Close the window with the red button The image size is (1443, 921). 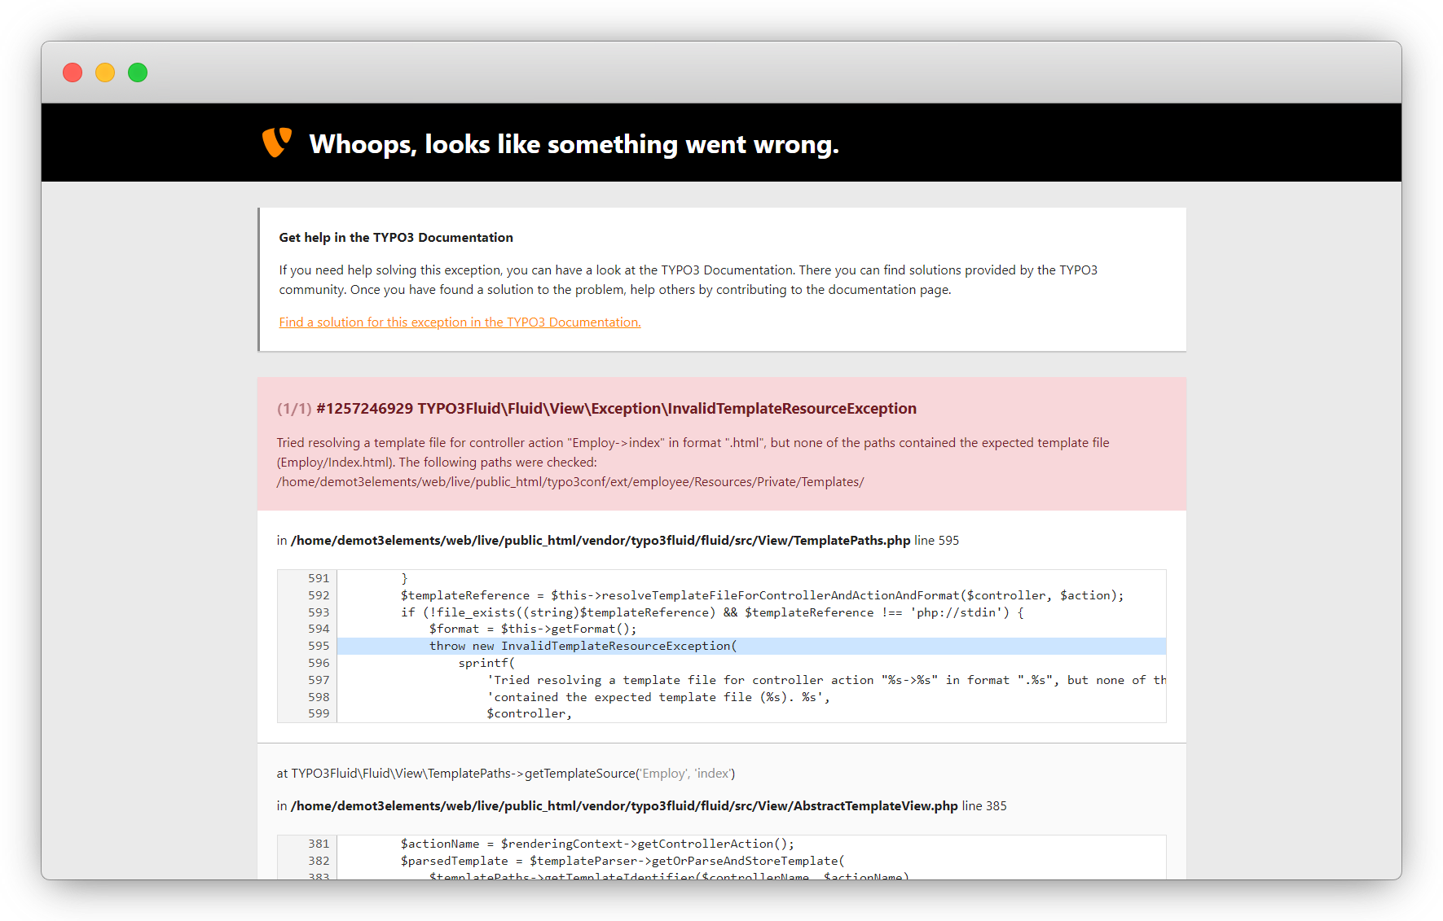pos(73,72)
